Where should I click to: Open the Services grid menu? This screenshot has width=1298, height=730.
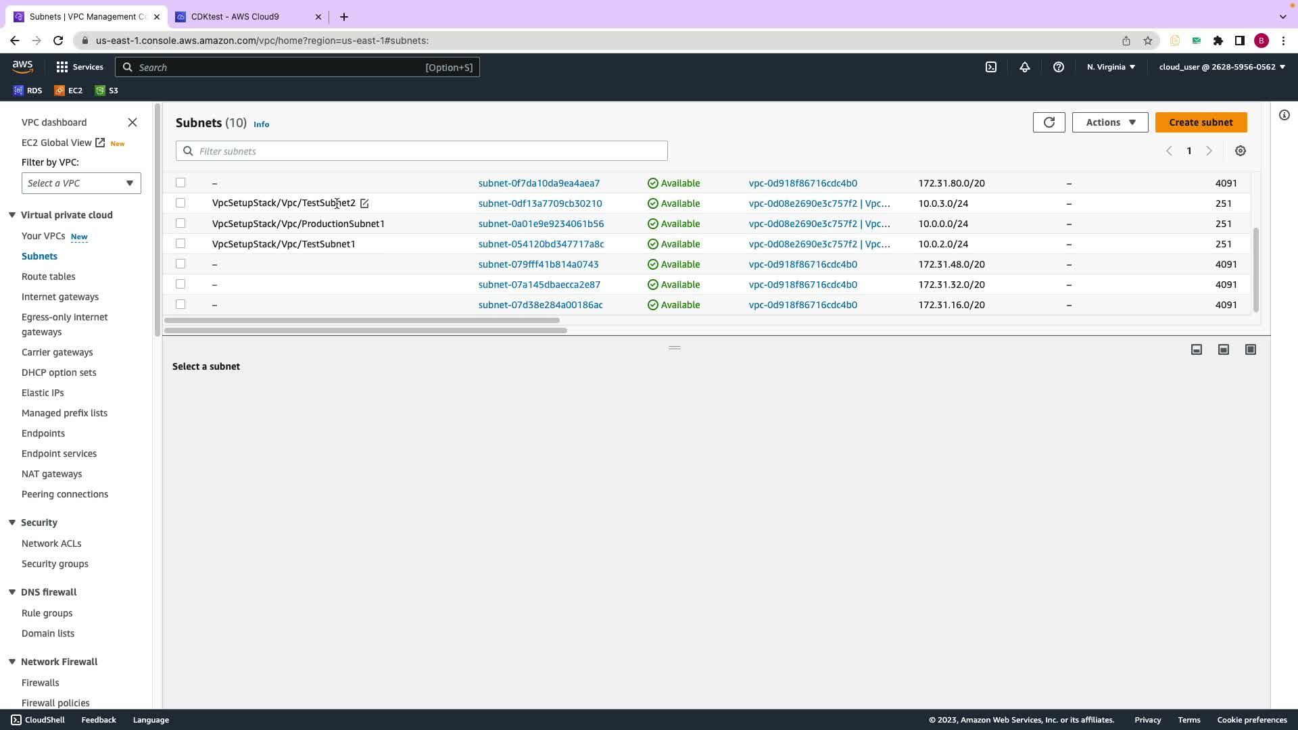tap(80, 67)
